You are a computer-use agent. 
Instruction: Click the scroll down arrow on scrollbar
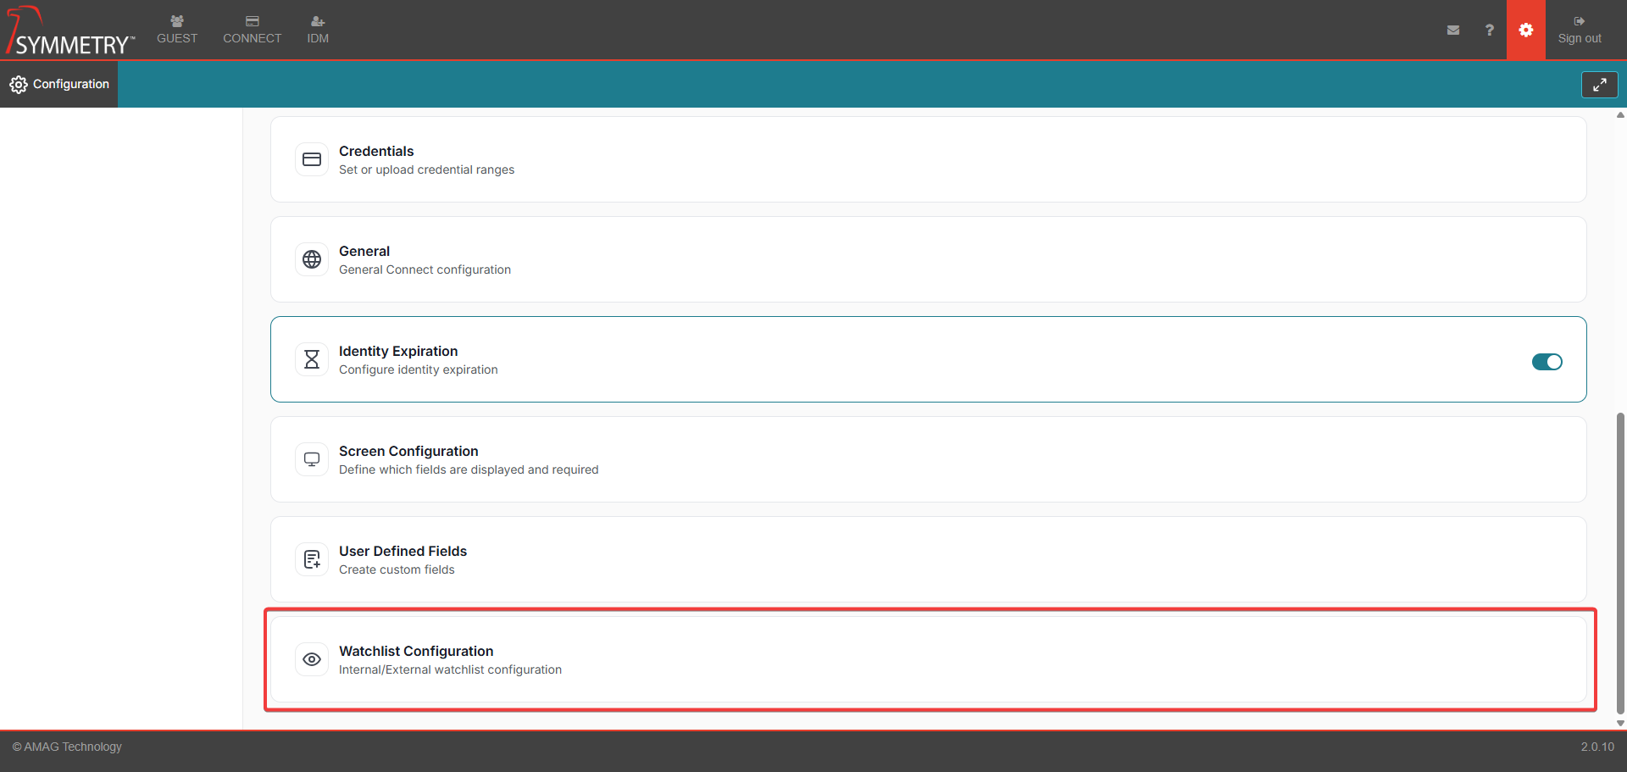coord(1620,723)
